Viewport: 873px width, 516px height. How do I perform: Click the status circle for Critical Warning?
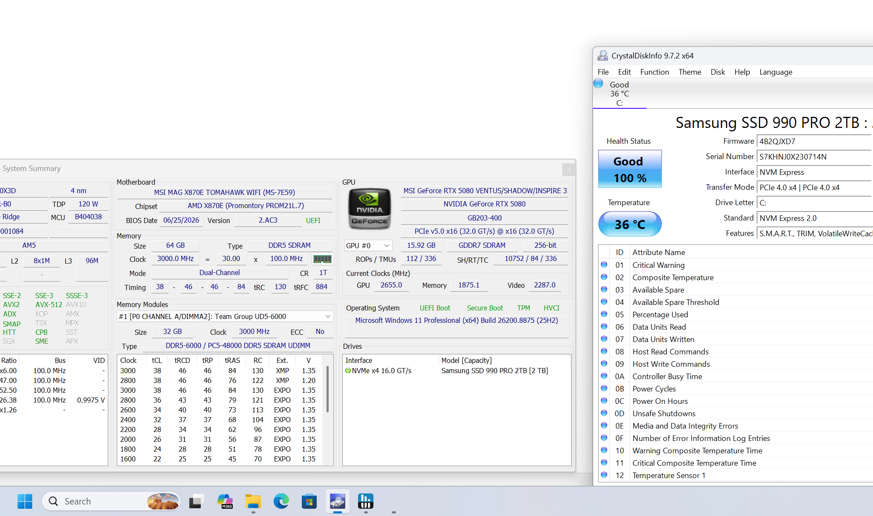[x=604, y=264]
